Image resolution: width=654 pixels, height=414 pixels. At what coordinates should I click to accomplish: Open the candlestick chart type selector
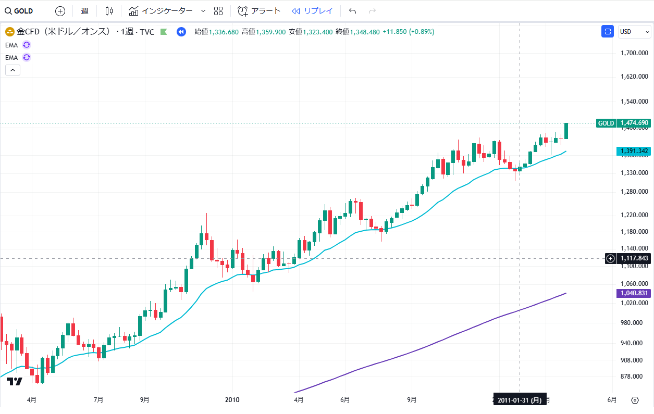pos(109,11)
